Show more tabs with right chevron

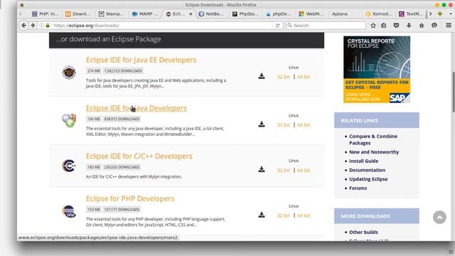(x=431, y=14)
